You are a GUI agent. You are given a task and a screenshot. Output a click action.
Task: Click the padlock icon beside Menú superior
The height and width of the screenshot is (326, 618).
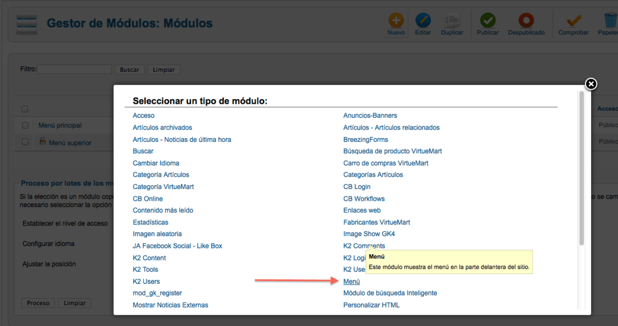click(43, 141)
